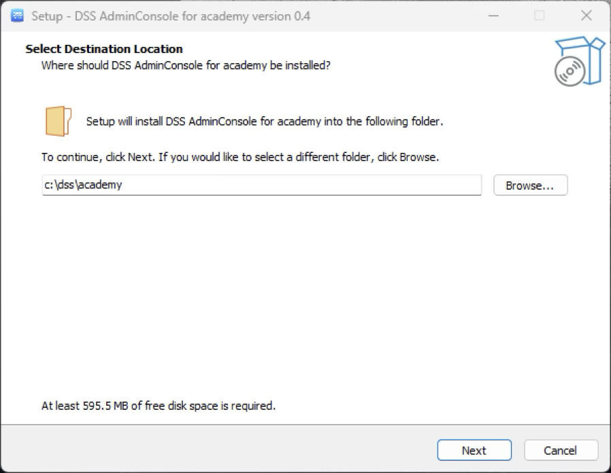Click the greyed-out maximize button
The width and height of the screenshot is (611, 473).
(x=539, y=16)
